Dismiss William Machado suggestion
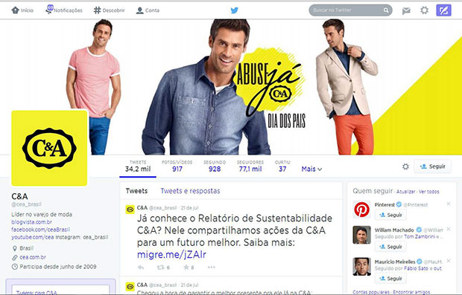 click(449, 229)
